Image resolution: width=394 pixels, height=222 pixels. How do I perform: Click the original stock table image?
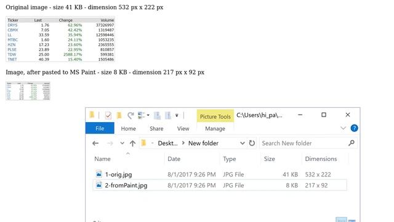[60, 39]
